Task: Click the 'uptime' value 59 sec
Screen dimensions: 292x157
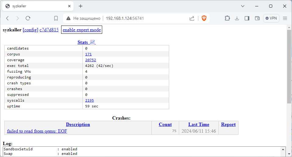Action: pos(92,106)
